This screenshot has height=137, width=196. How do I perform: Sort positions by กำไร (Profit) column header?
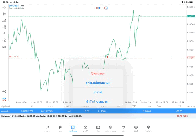tap(180, 106)
